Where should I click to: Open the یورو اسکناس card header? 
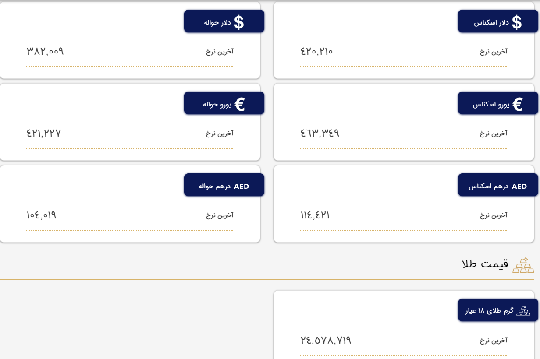coord(498,102)
